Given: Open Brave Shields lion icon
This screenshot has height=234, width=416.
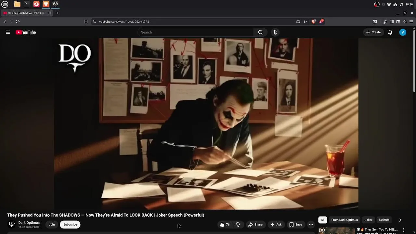Looking at the screenshot, I should click(313, 21).
